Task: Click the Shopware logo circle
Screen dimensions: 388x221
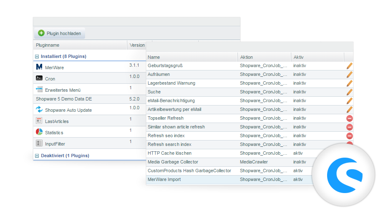Action: coord(343,175)
